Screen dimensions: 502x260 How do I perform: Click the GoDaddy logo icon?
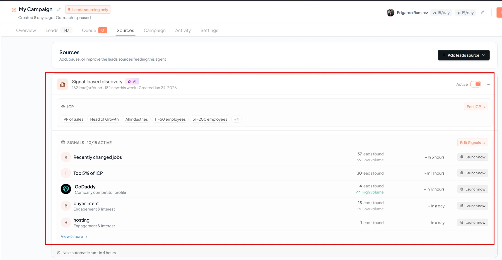tap(66, 189)
